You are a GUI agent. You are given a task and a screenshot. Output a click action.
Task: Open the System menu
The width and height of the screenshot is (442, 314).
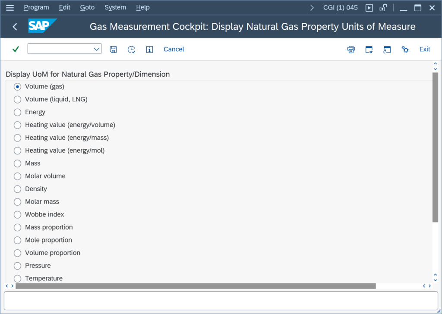(115, 7)
